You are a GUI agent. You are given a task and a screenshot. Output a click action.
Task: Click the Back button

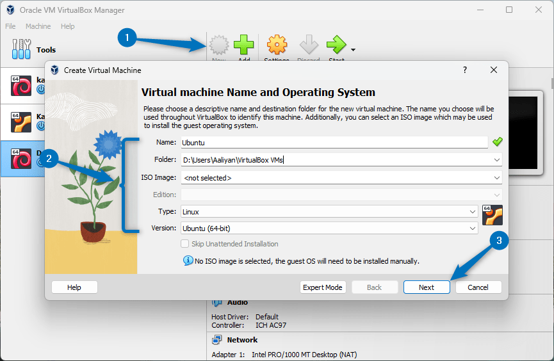pyautogui.click(x=374, y=287)
